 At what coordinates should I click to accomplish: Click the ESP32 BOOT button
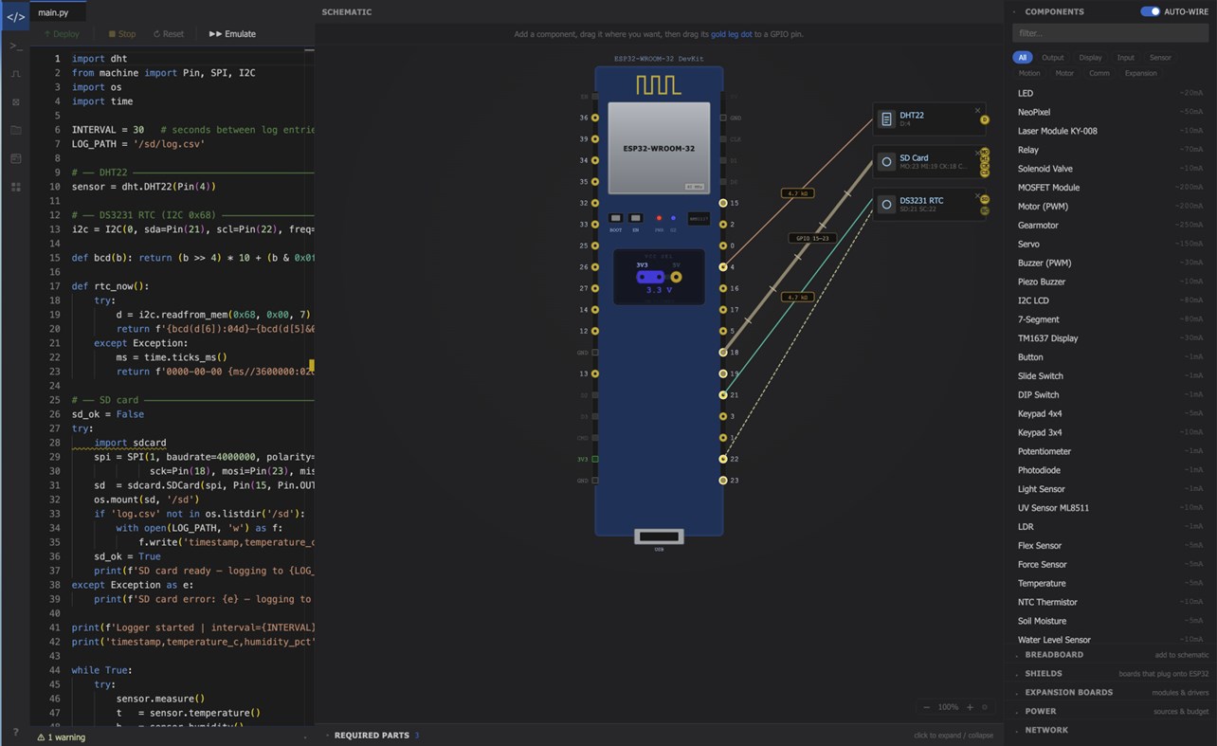pyautogui.click(x=616, y=218)
